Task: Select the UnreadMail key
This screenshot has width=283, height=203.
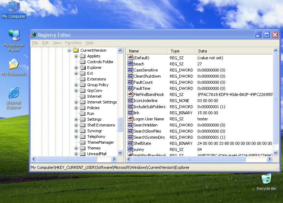Action: click(97, 154)
